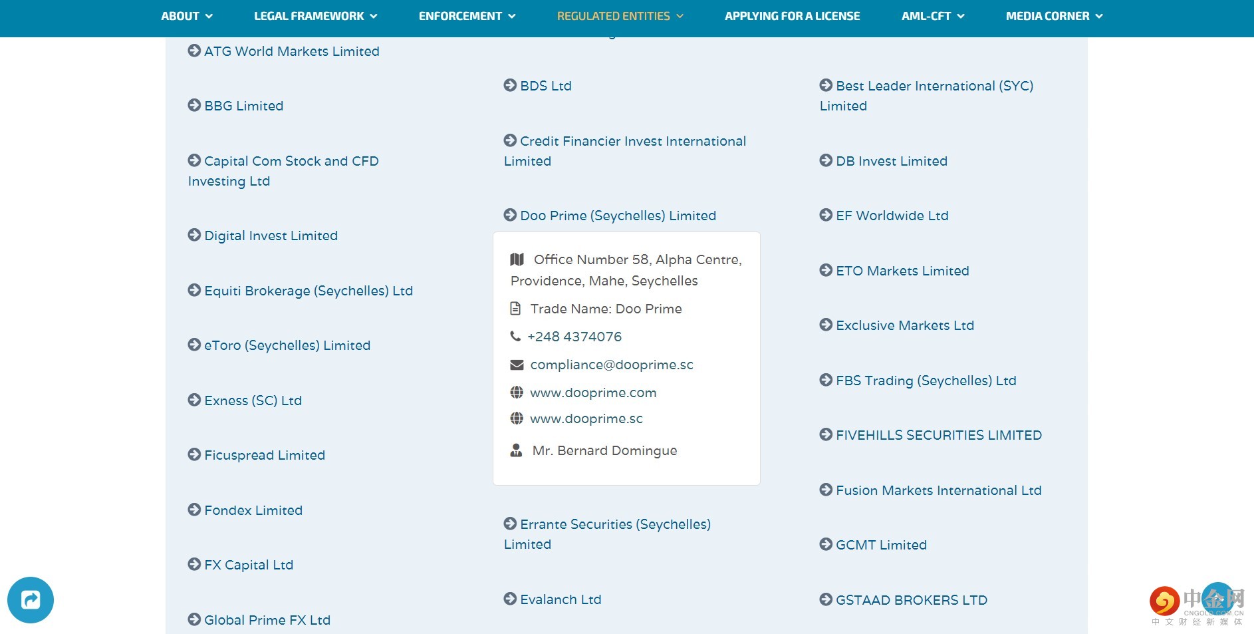The width and height of the screenshot is (1254, 634).
Task: Click the Credit Financier Invest International name
Action: 625,151
